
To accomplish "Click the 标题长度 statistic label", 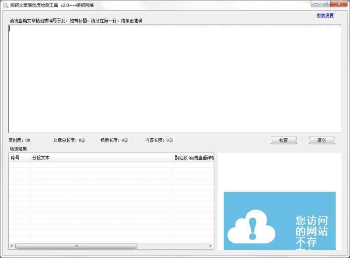I will pos(115,140).
